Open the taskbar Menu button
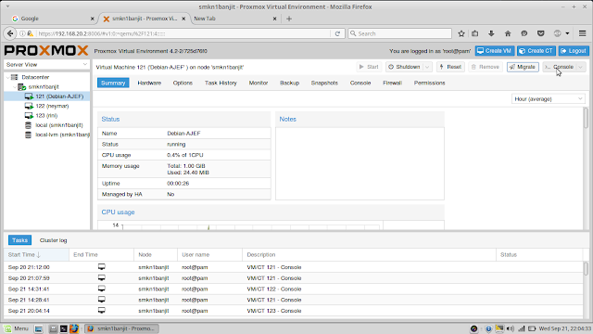 pos(17,328)
